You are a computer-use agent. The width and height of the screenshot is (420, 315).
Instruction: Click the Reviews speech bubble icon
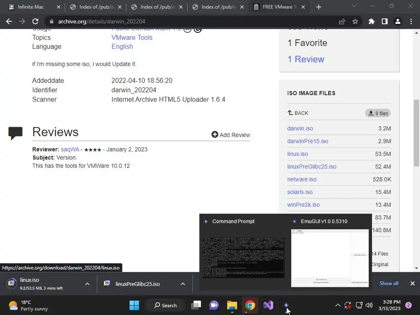(15, 133)
